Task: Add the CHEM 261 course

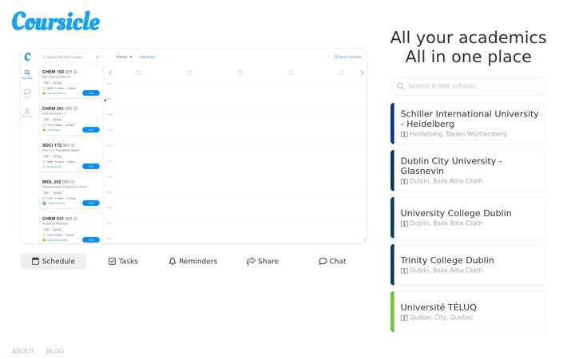Action: pyautogui.click(x=91, y=130)
